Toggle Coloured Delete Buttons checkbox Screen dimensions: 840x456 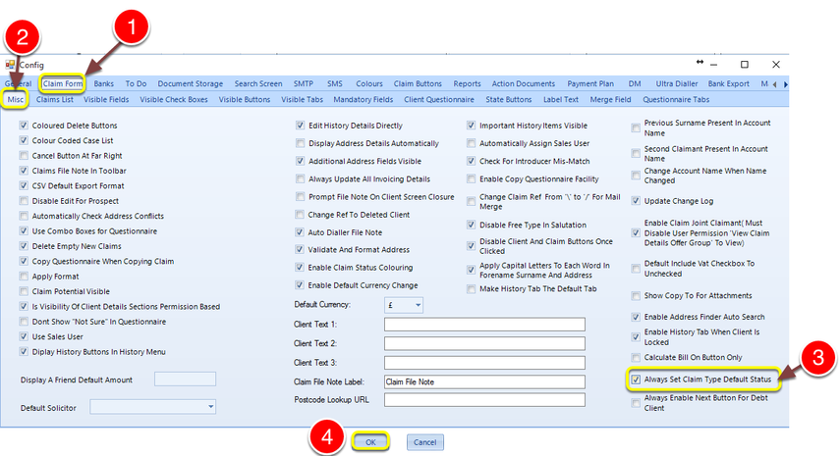click(24, 126)
